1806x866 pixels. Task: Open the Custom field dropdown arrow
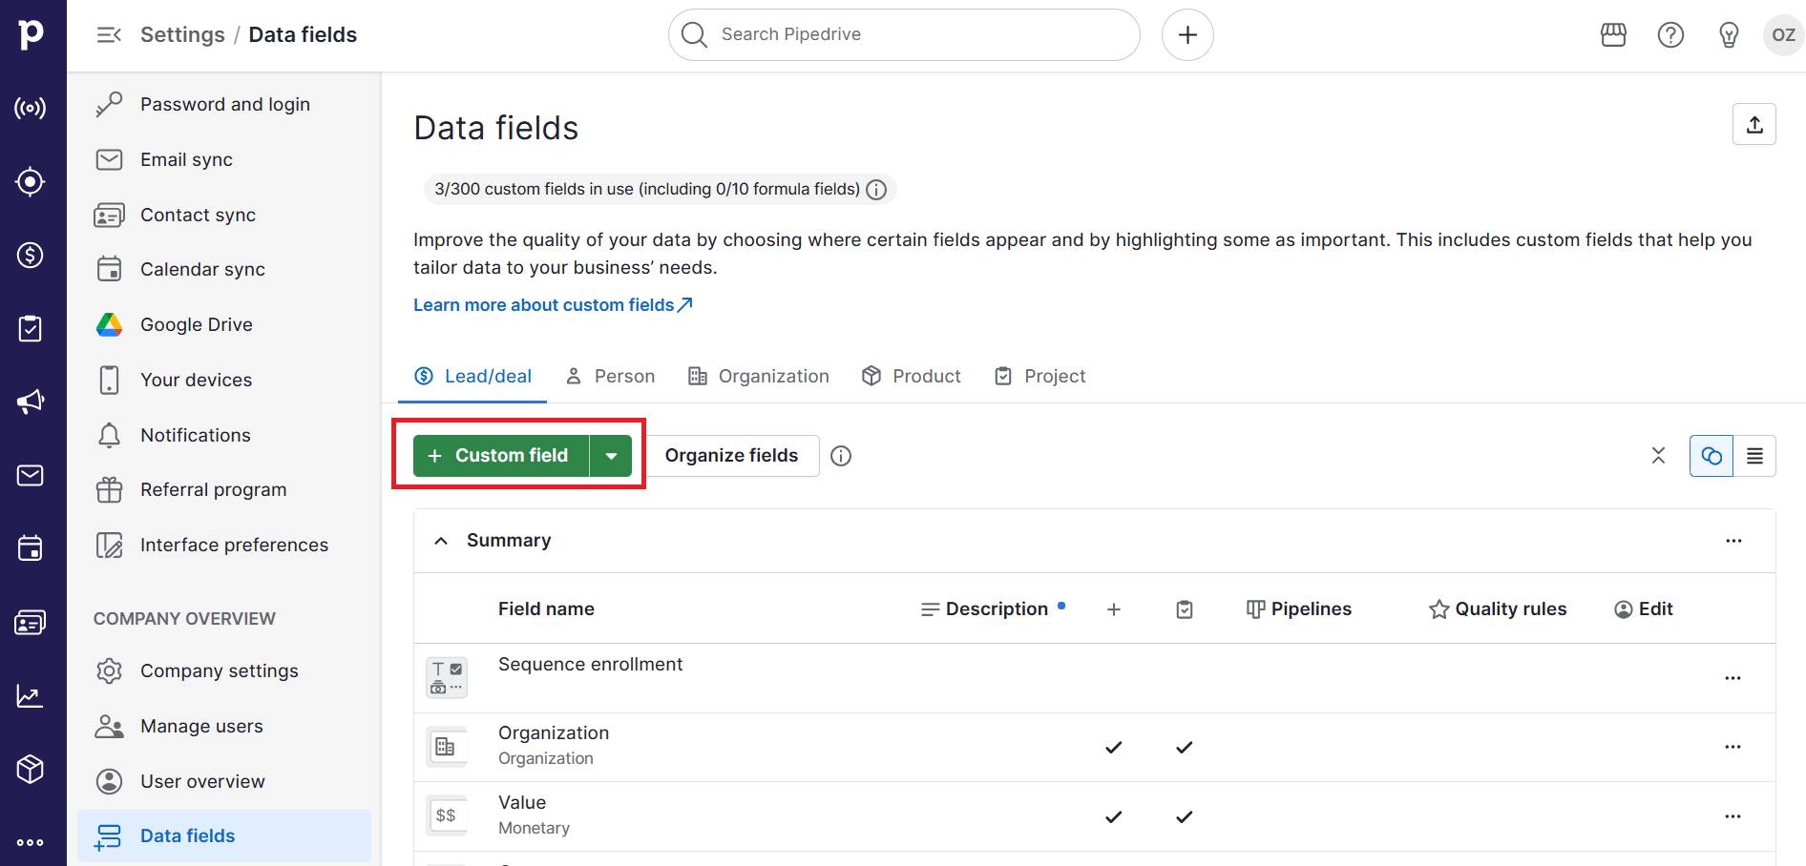click(x=612, y=455)
